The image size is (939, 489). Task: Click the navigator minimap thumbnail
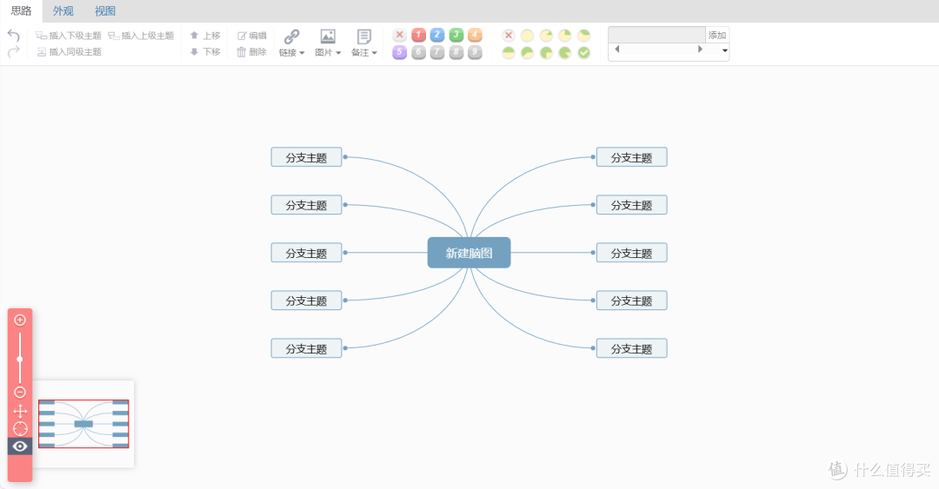83,424
